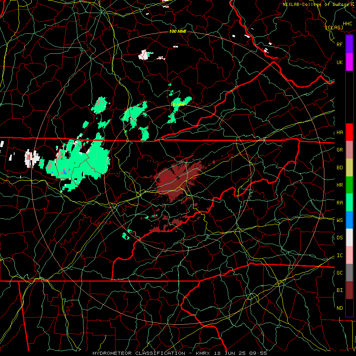Click the GR legend label
356x356 pixels.
pyautogui.click(x=339, y=150)
